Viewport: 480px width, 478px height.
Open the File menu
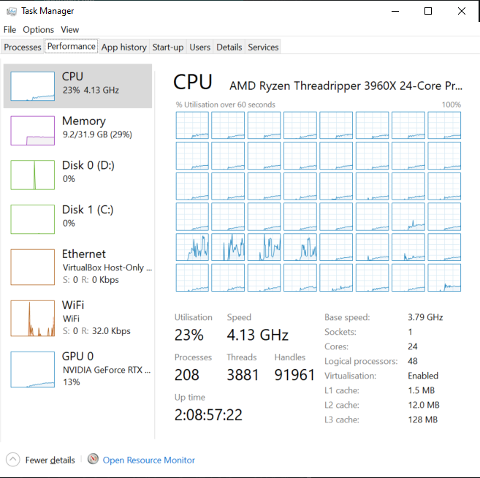pos(9,30)
